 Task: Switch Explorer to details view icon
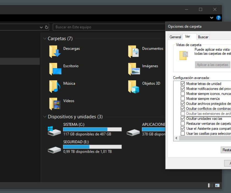(x=210, y=185)
